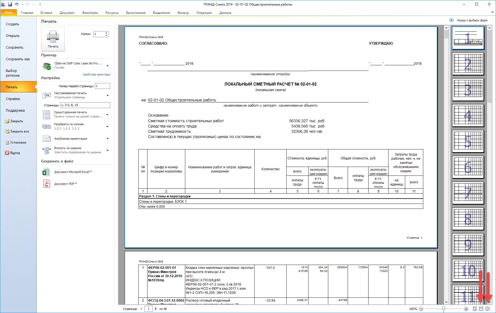
Task: Expand the Односторонняя печать dropdown
Action: point(107,114)
